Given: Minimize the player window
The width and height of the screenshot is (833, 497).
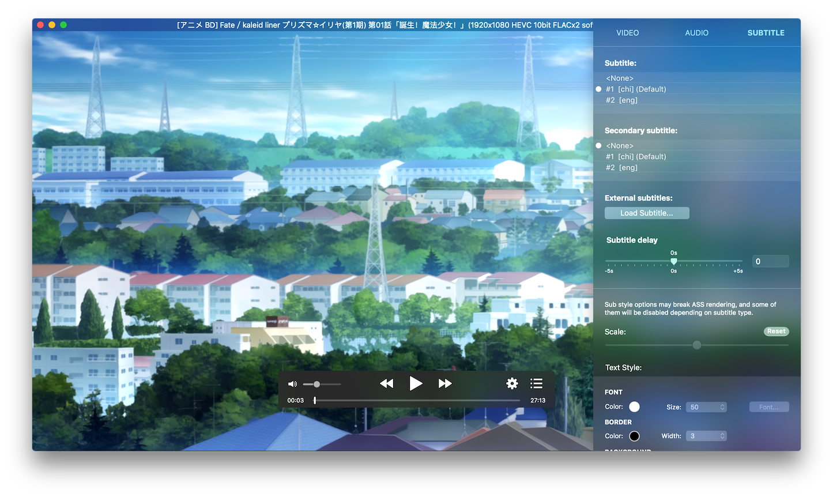Looking at the screenshot, I should [52, 25].
